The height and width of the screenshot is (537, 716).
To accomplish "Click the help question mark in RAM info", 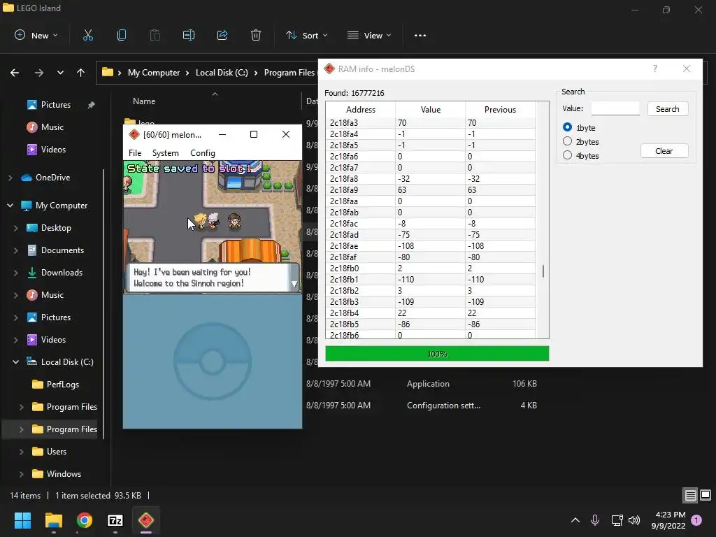I will [x=655, y=69].
